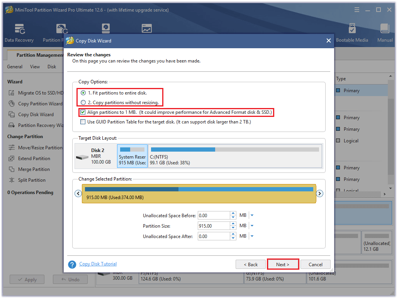This screenshot has width=399, height=299.
Task: Click the Migrate OS to SSD/HD icon
Action: coord(12,93)
